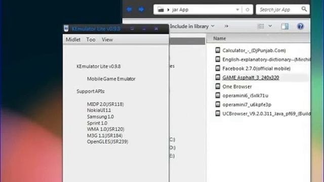Select the Calculator_-_(DjPunjab.Com) file

pos(254,51)
